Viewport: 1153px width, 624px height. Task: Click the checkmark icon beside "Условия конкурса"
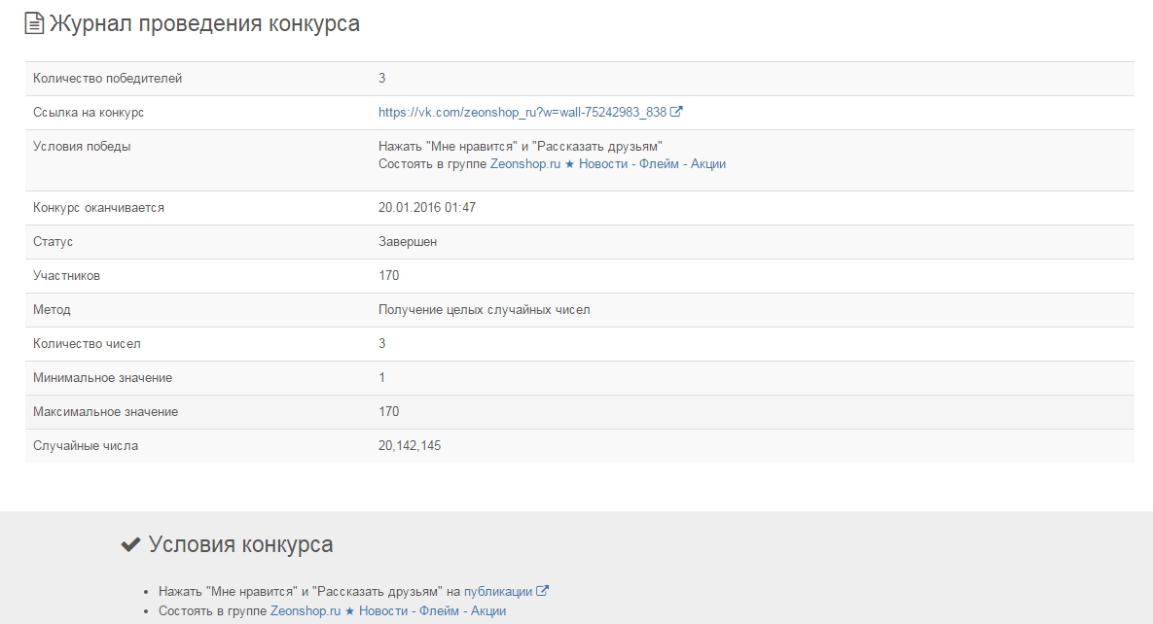click(131, 544)
